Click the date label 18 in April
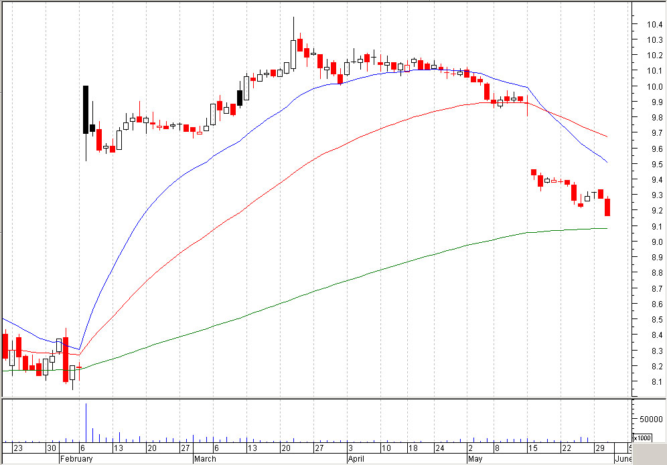The width and height of the screenshot is (667, 465). click(413, 448)
